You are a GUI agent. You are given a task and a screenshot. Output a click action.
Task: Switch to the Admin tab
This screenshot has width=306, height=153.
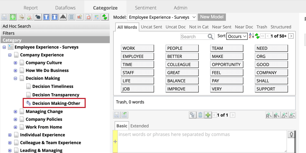click(180, 8)
